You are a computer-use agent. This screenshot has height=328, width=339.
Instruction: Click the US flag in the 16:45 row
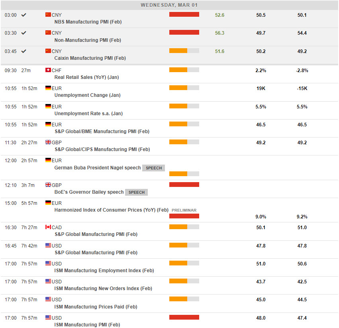[x=48, y=246]
